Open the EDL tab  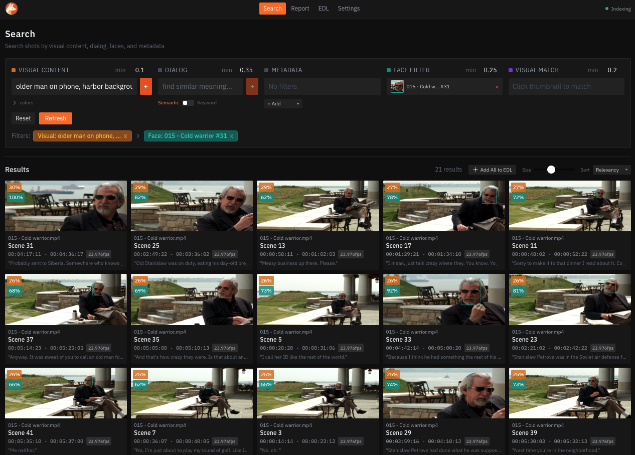point(324,9)
